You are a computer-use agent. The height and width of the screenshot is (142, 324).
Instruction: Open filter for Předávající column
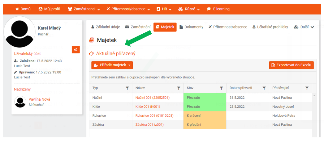[307, 88]
